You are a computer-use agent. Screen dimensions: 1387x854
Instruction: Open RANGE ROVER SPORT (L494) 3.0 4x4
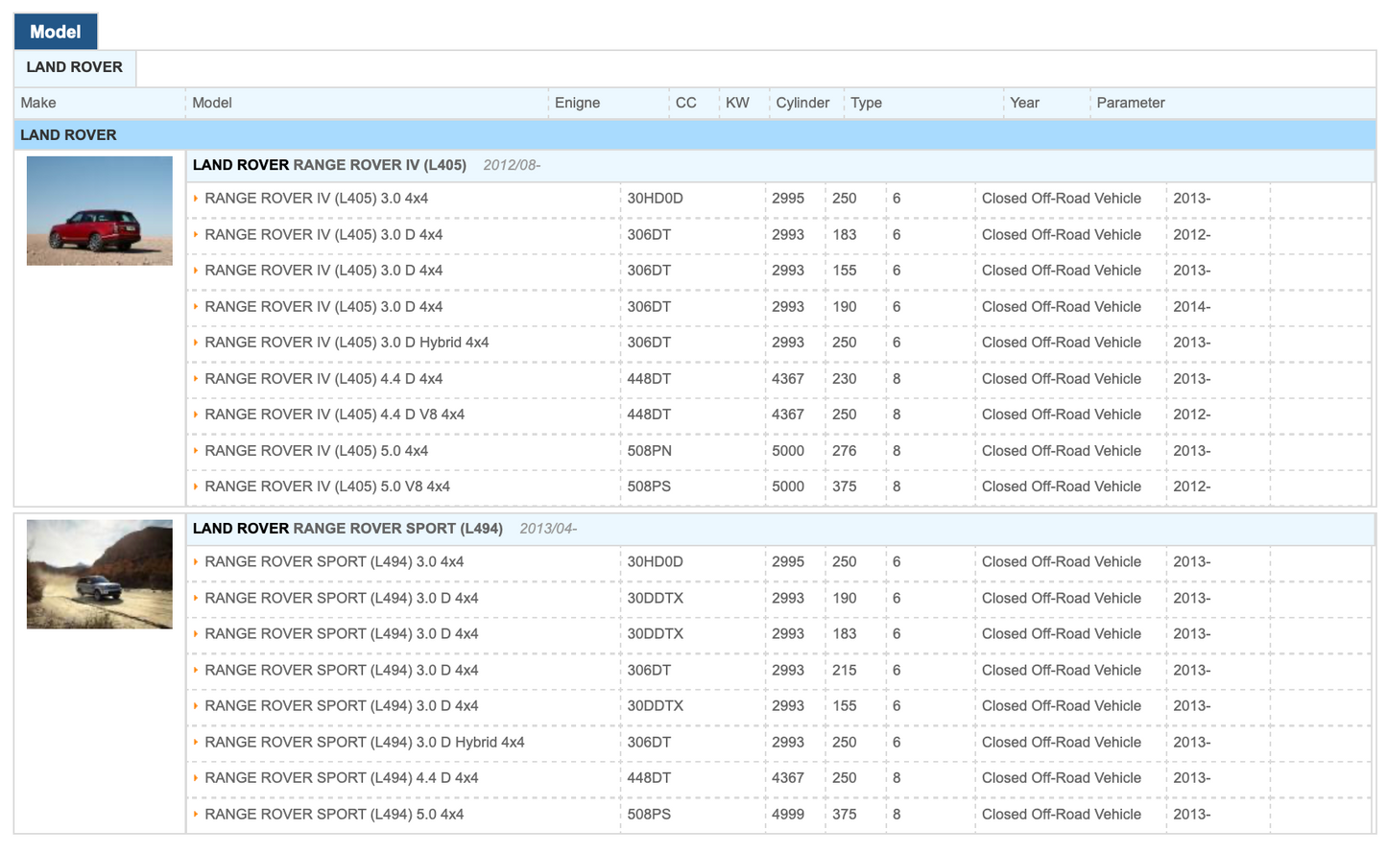point(334,562)
